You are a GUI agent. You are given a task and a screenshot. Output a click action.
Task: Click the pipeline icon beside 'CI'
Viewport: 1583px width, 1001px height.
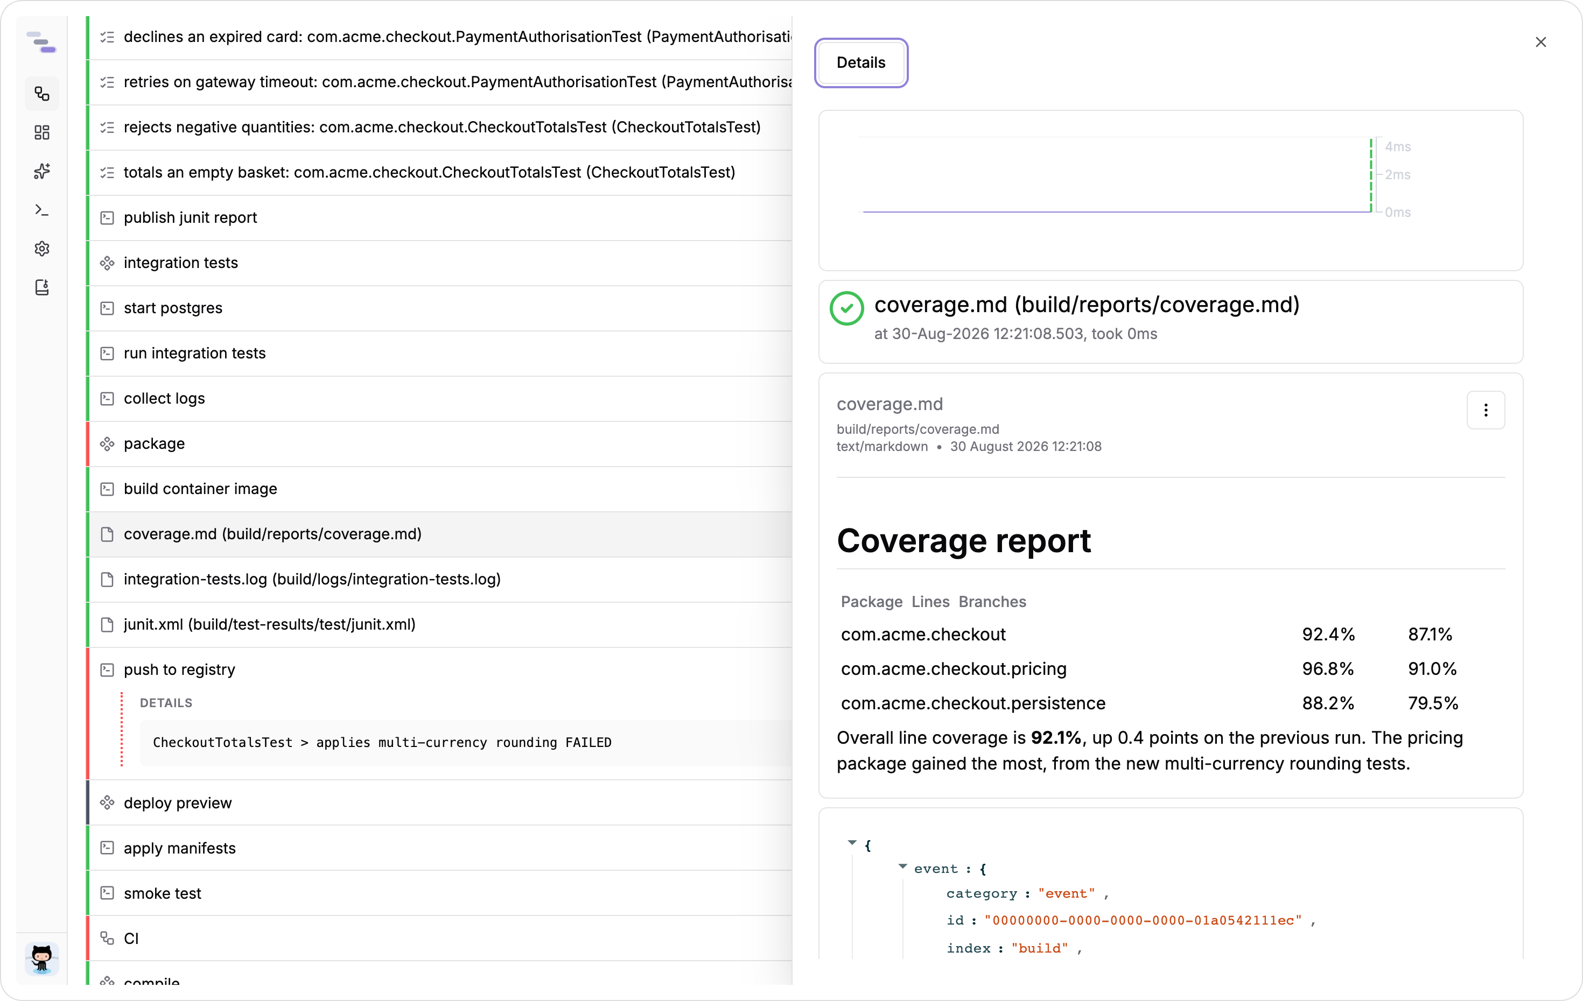107,939
